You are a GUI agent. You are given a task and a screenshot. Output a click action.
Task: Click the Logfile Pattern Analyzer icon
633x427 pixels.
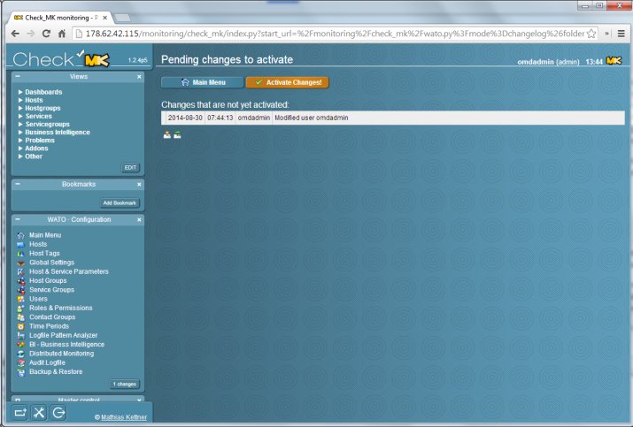[x=20, y=335]
